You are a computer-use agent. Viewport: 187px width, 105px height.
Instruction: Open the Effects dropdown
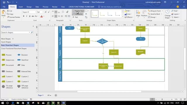pos(129,17)
